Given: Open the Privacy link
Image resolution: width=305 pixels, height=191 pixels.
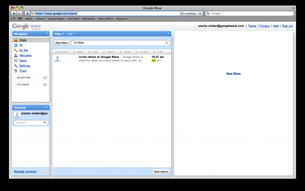Looking at the screenshot, I should (x=264, y=26).
